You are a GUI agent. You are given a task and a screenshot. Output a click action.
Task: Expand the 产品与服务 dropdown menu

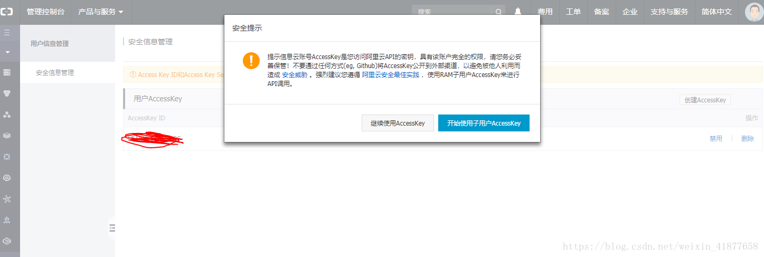point(100,12)
